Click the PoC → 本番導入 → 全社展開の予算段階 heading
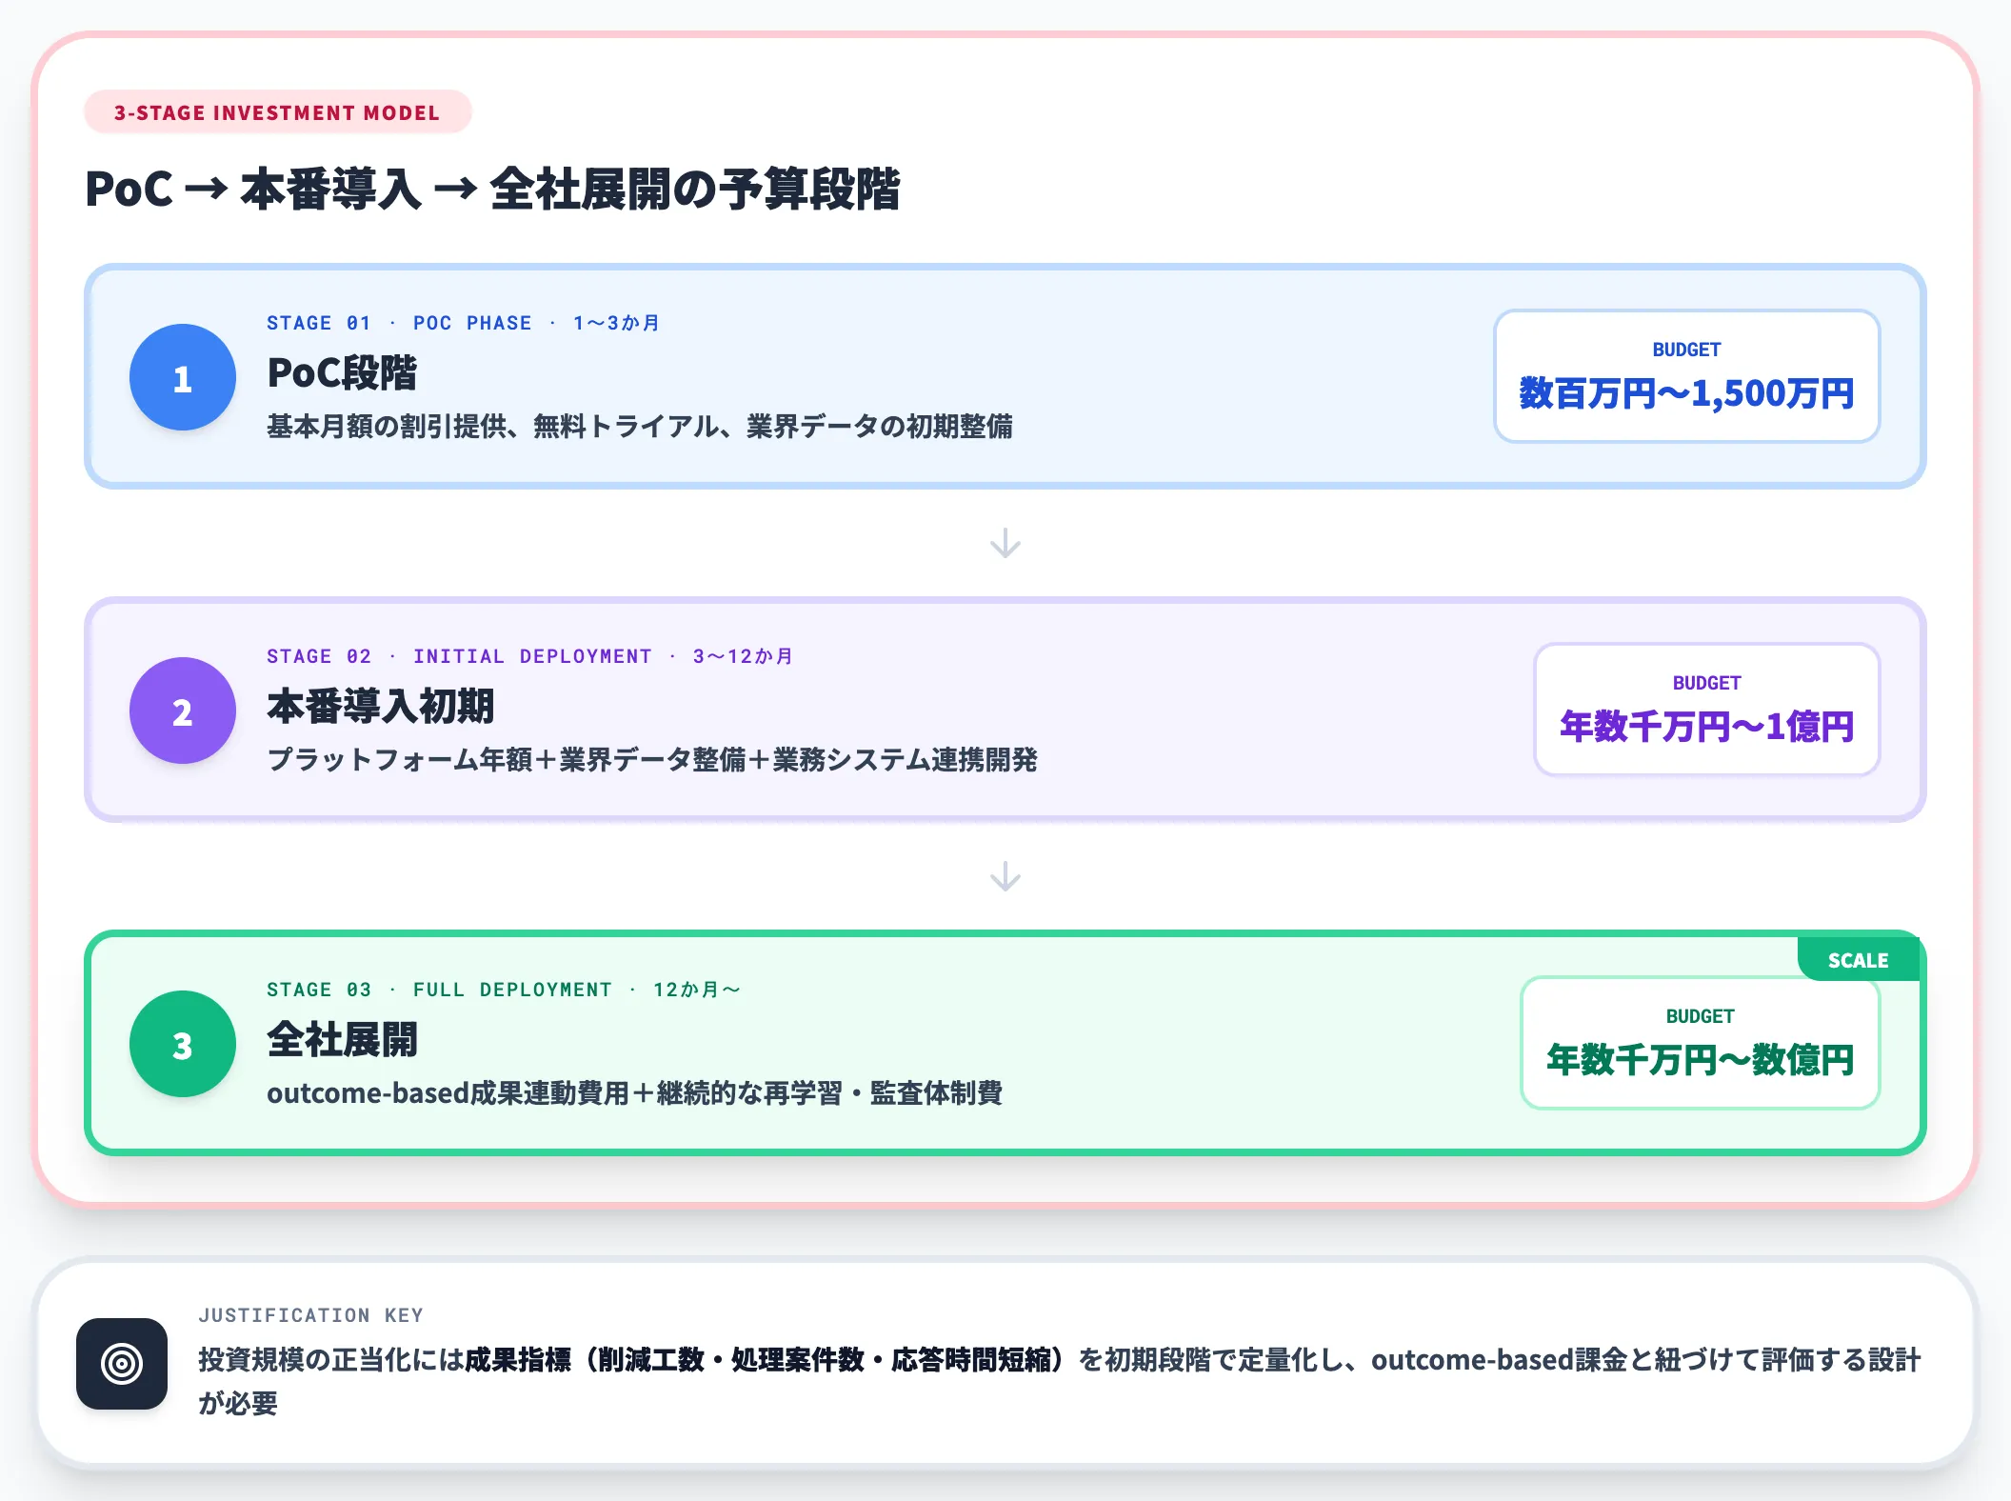The width and height of the screenshot is (2011, 1501). [x=492, y=189]
